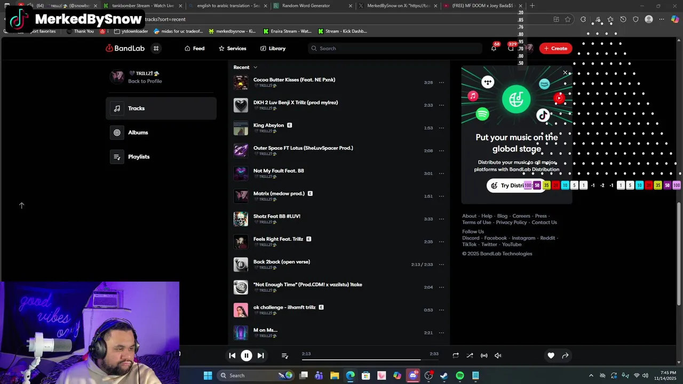683x384 pixels.
Task: Play Cocoa Butter Kisses cover thumbnail
Action: click(241, 83)
